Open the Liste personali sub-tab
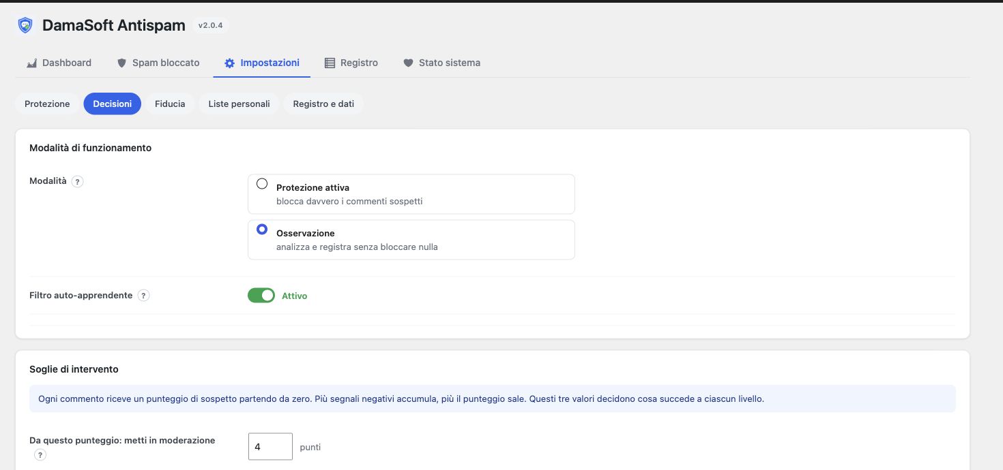Image resolution: width=1003 pixels, height=470 pixels. (239, 104)
